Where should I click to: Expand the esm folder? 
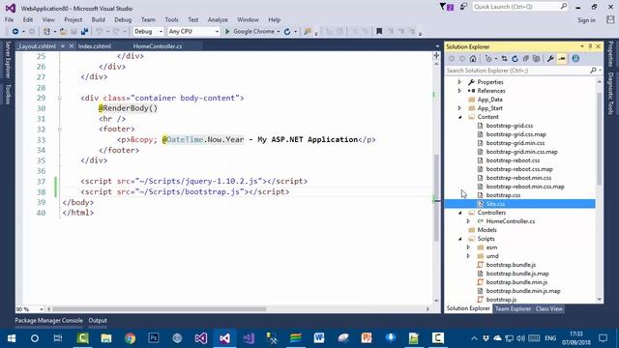click(x=468, y=247)
